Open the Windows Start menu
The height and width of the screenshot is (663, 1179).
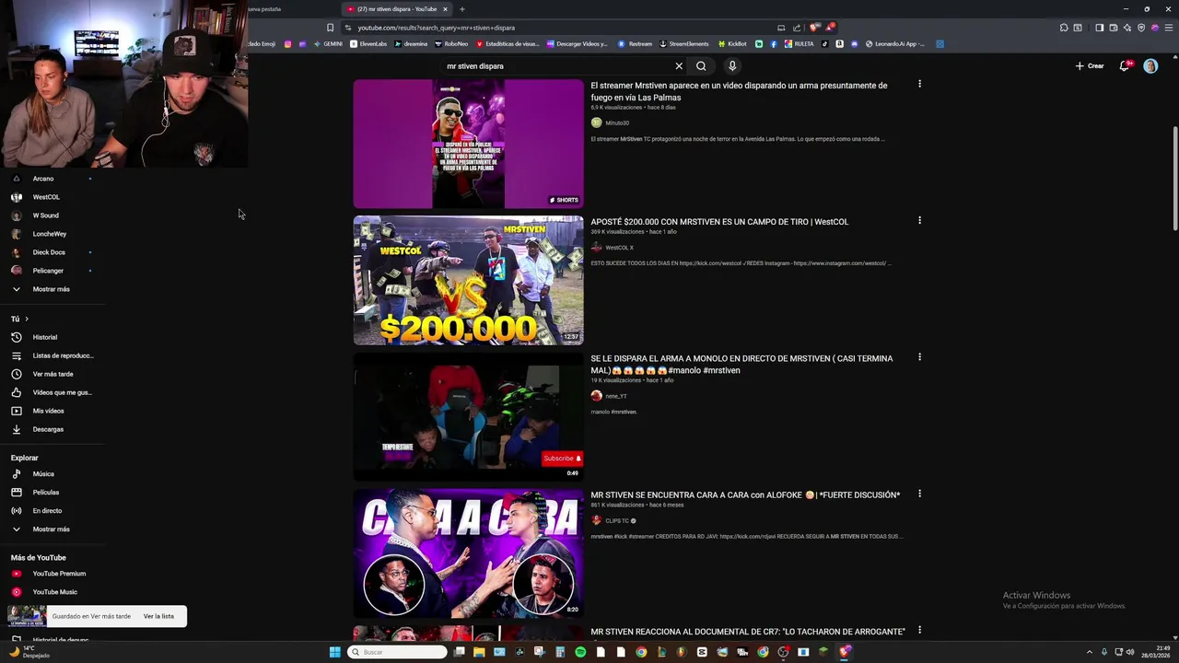(335, 652)
